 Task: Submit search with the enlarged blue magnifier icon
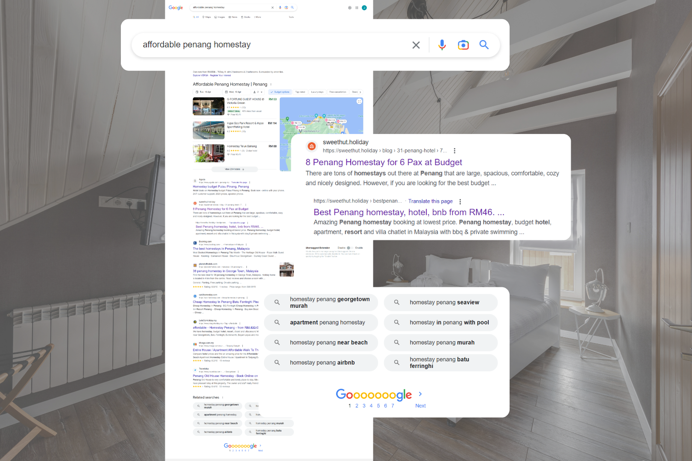(x=484, y=45)
